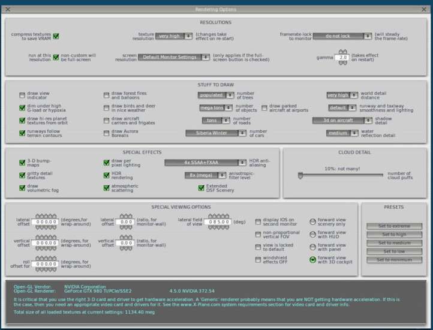The image size is (433, 330).
Task: Open framerate-lock to monitor dropdown
Action: [x=342, y=36]
